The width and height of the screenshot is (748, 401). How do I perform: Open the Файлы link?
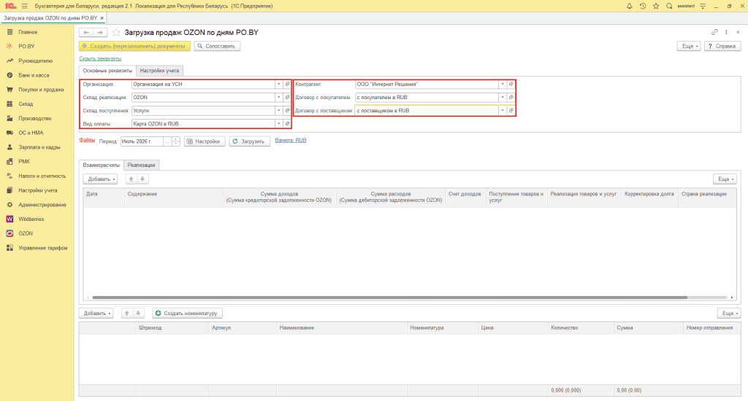click(88, 140)
